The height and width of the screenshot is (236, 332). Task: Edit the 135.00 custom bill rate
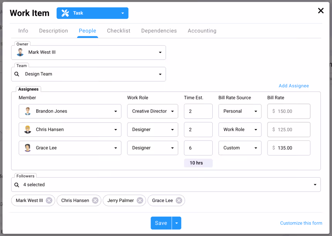point(289,148)
